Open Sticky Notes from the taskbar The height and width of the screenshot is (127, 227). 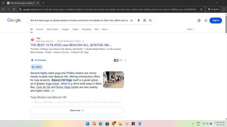point(133,124)
